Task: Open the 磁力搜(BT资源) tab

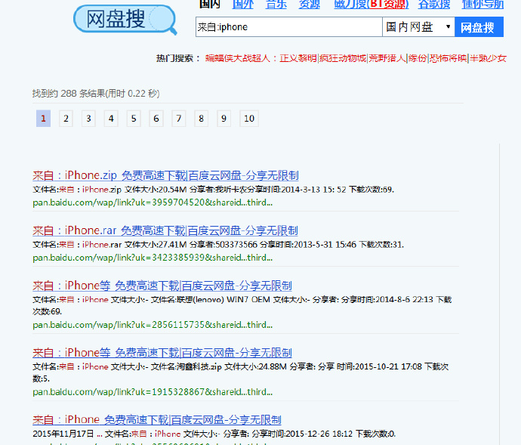Action: 371,5
